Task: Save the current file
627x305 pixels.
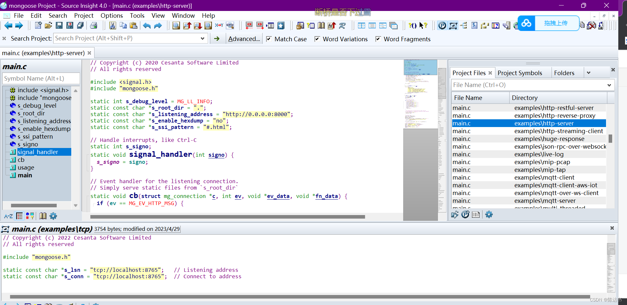Action: [59, 25]
